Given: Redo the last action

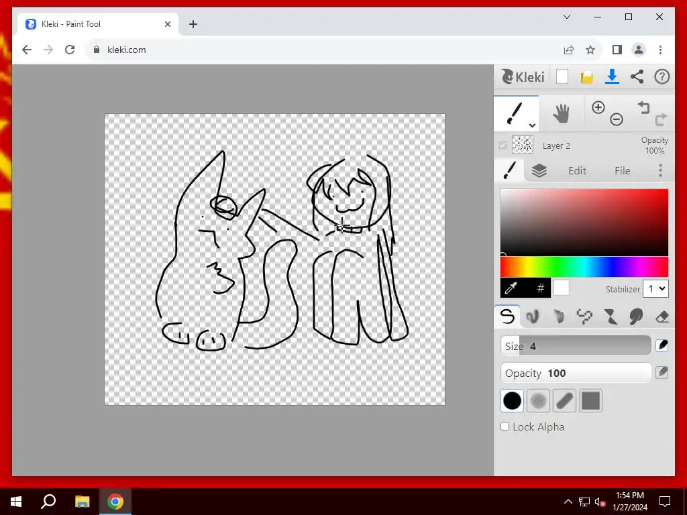Looking at the screenshot, I should [661, 119].
